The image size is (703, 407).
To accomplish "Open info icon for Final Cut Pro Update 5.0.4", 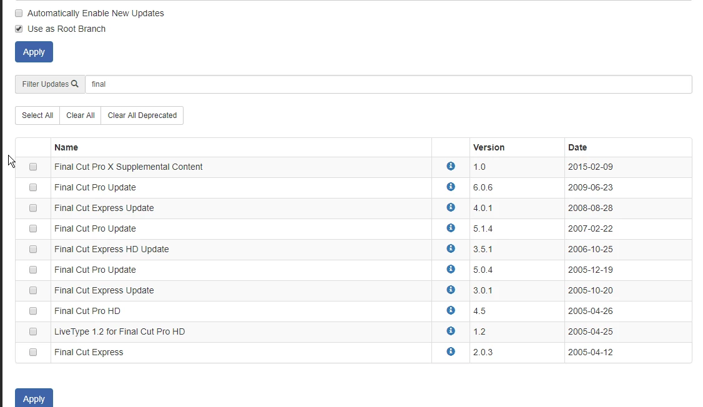I will pyautogui.click(x=451, y=269).
